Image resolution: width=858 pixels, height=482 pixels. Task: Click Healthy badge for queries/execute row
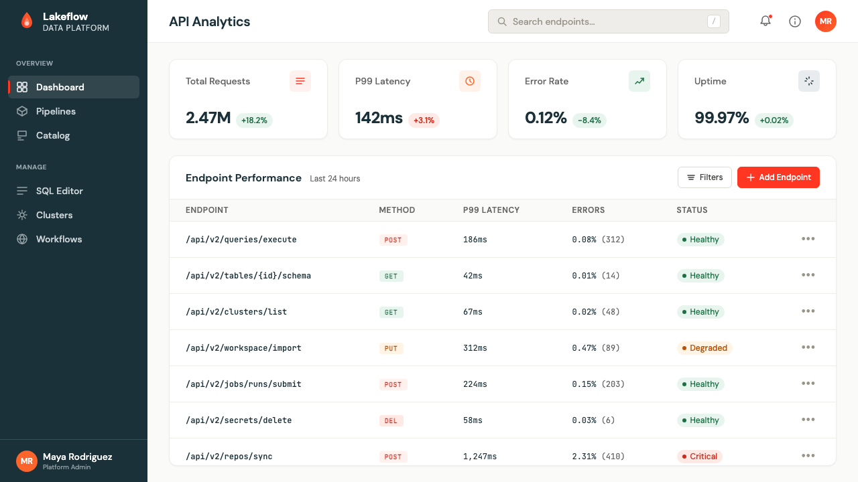tap(700, 240)
